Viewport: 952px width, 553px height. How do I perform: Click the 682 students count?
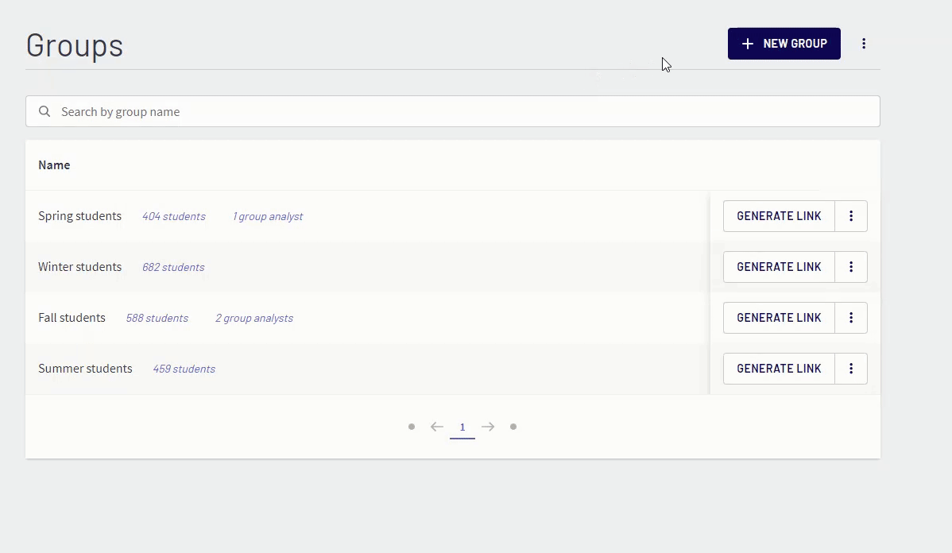coord(173,268)
